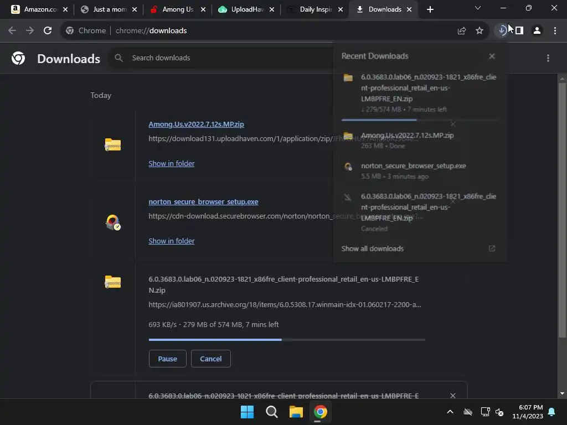Open the browser side panel

(519, 31)
